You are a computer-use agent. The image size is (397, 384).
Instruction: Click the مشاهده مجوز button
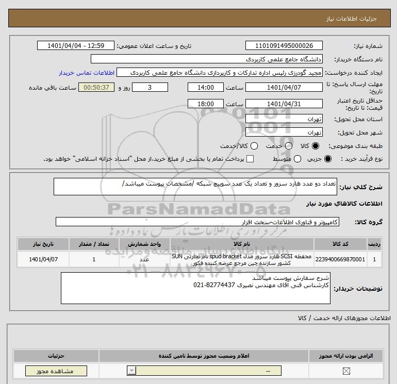pos(56,371)
